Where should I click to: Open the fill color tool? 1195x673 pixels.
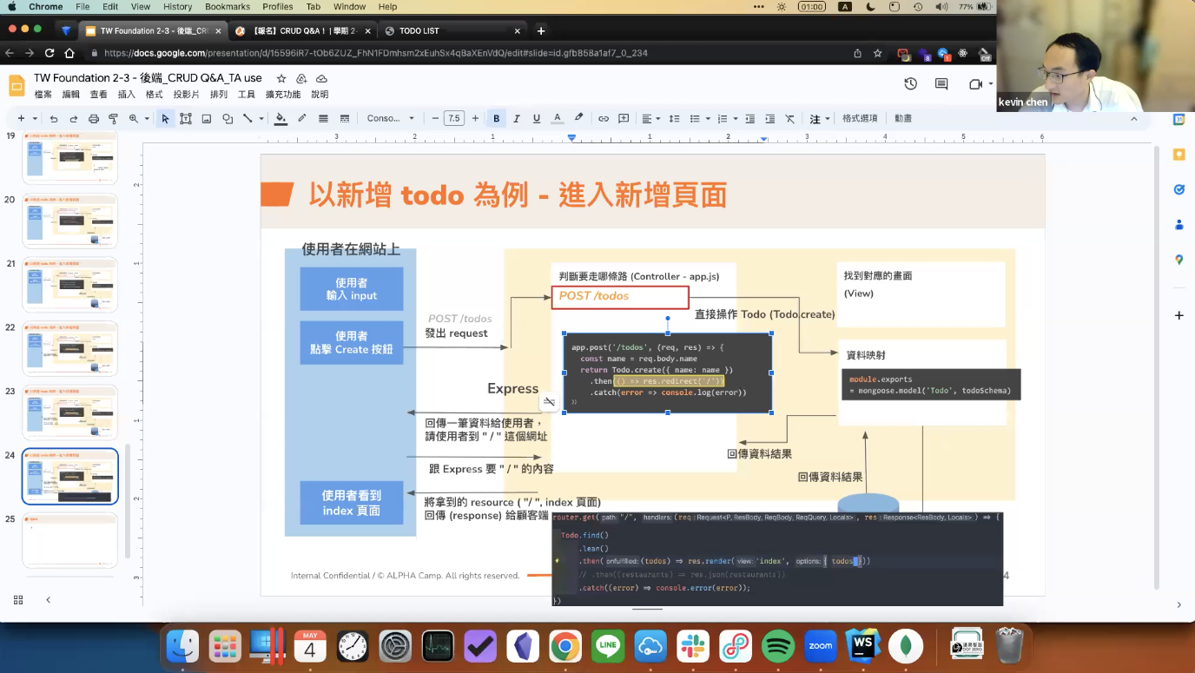pos(281,119)
